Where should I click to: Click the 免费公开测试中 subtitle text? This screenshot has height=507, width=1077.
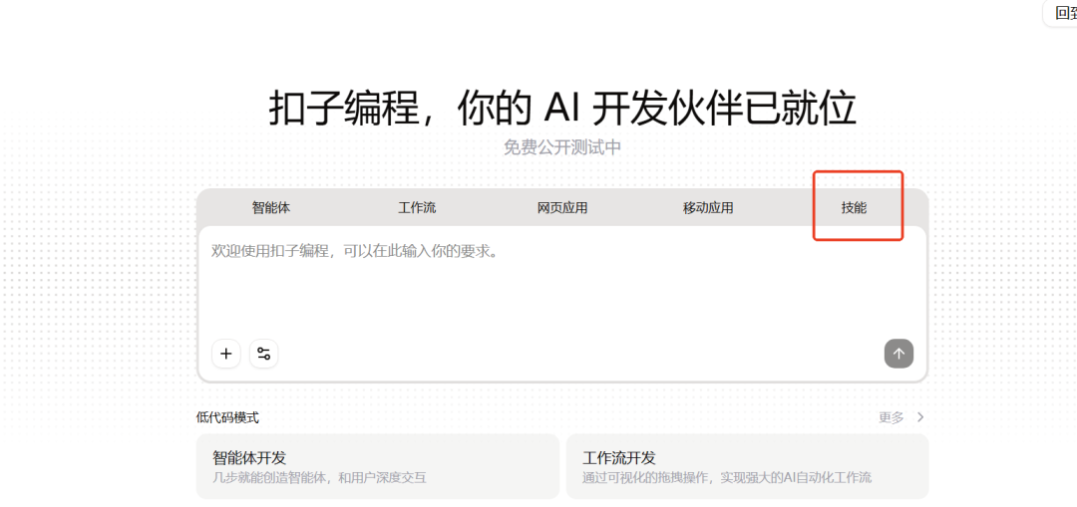(562, 147)
